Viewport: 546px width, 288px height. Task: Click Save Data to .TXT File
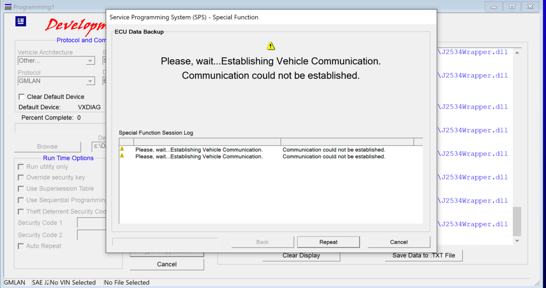tap(424, 256)
